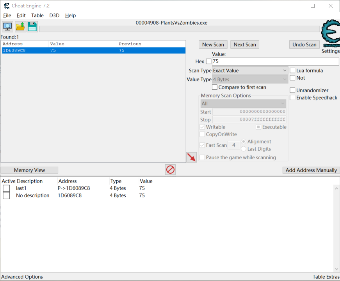The image size is (340, 281).
Task: Click Cheat Engine title bar app icon
Action: (x=7, y=6)
